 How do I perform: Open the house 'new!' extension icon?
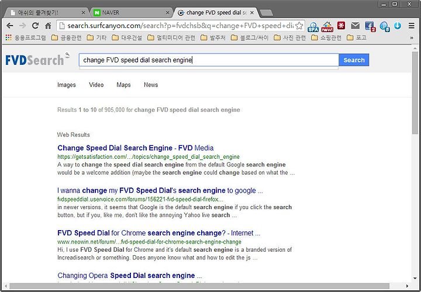pyautogui.click(x=327, y=26)
